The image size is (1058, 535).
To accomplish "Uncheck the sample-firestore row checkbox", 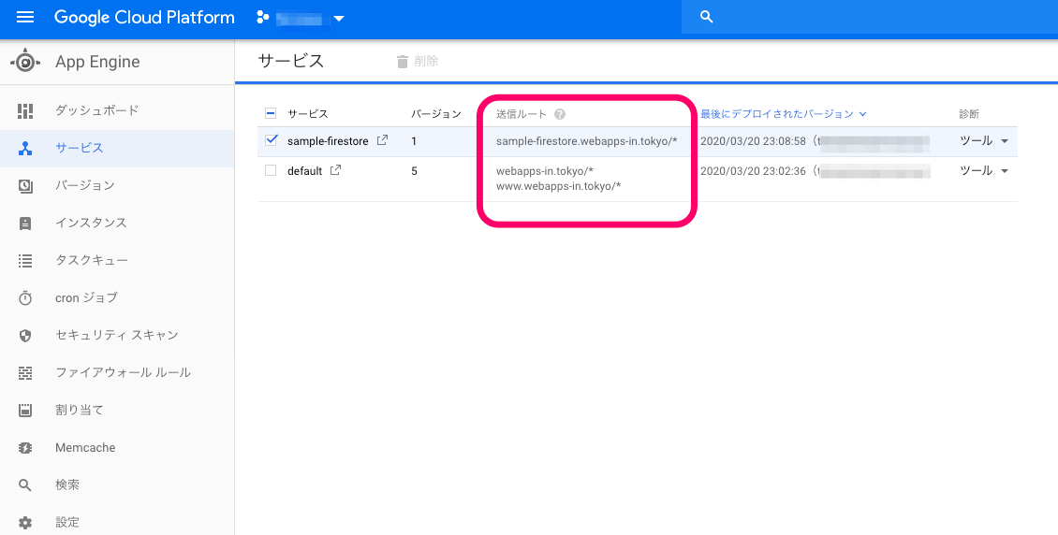I will [272, 140].
